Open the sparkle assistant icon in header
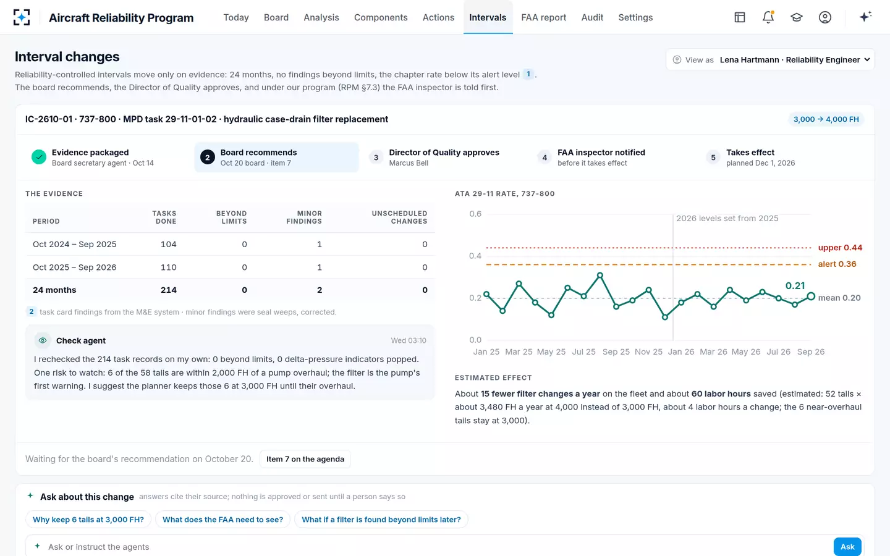890x556 pixels. [865, 17]
